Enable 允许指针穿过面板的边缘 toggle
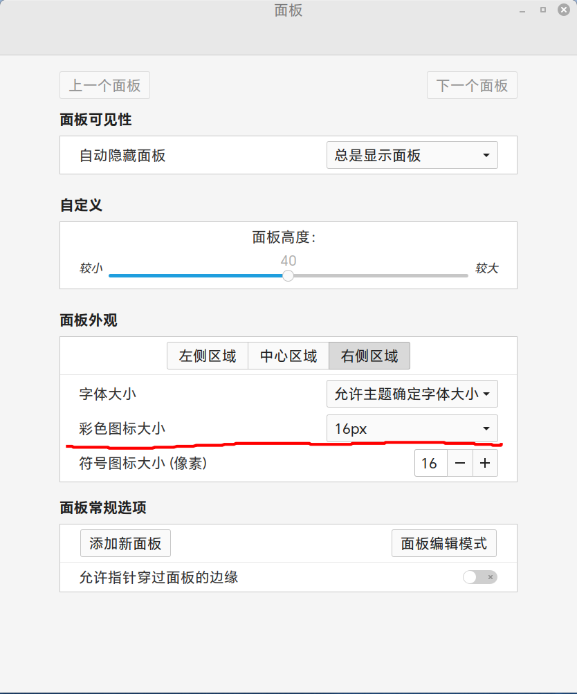 coord(479,576)
